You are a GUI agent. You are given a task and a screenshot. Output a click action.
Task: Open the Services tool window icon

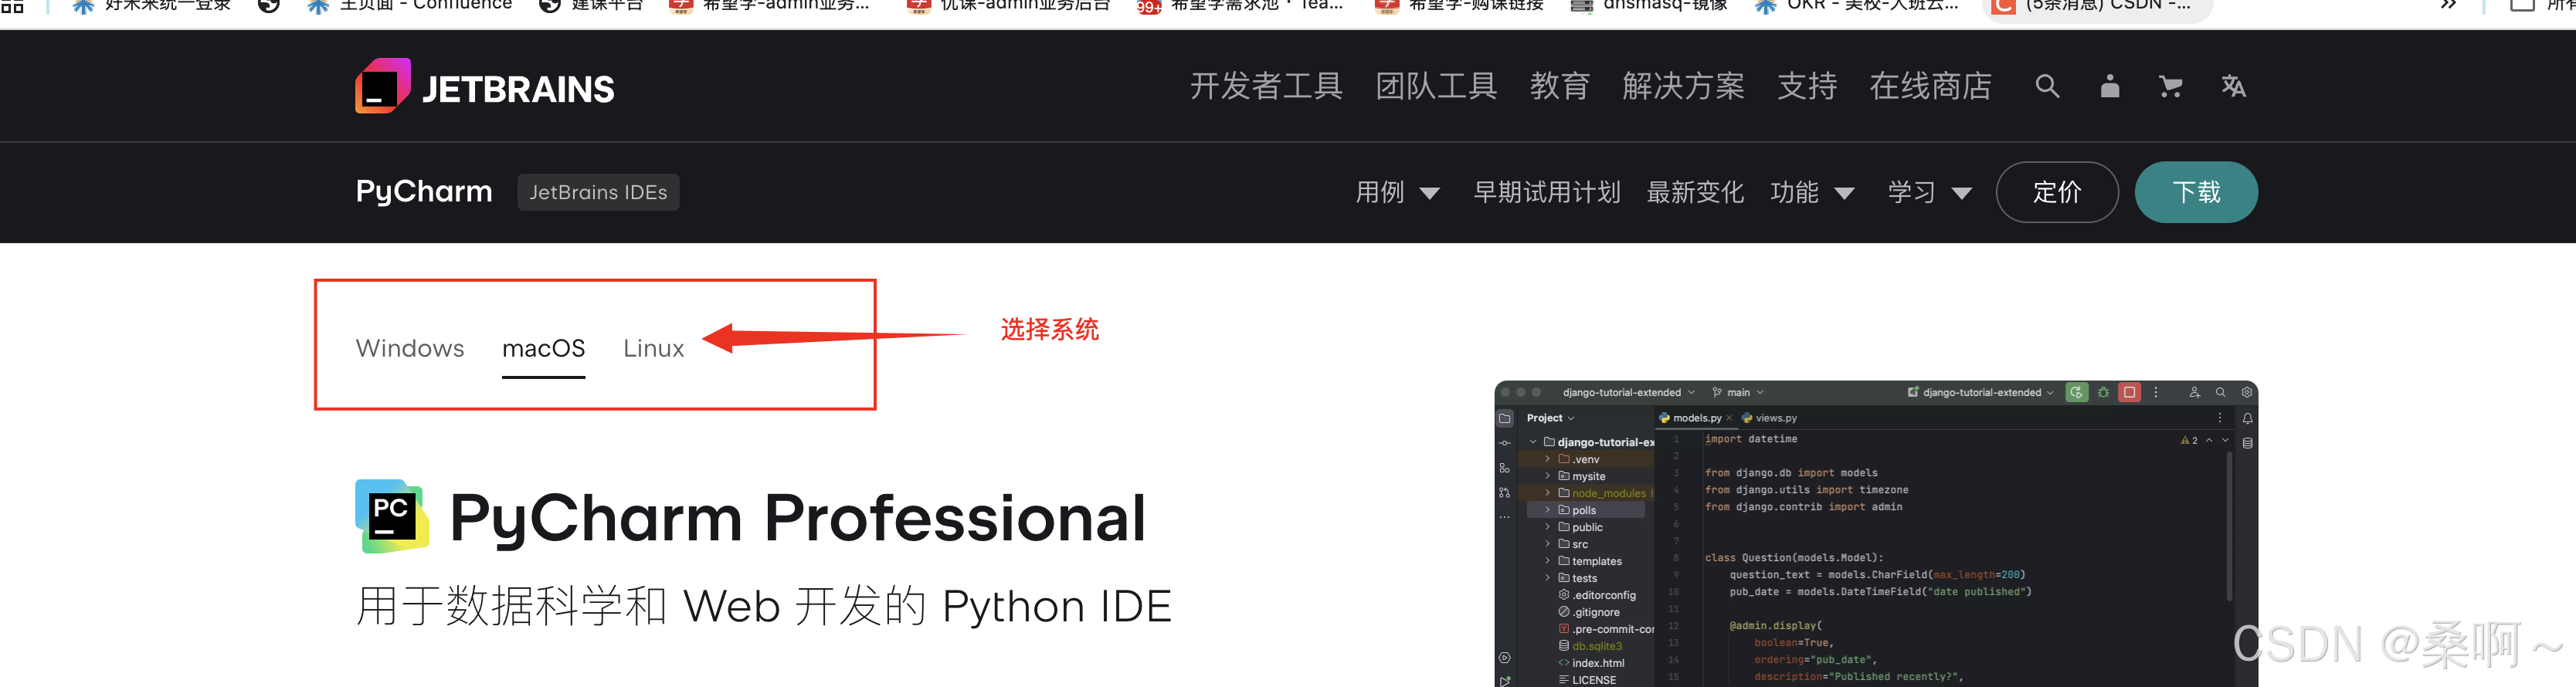1504,658
